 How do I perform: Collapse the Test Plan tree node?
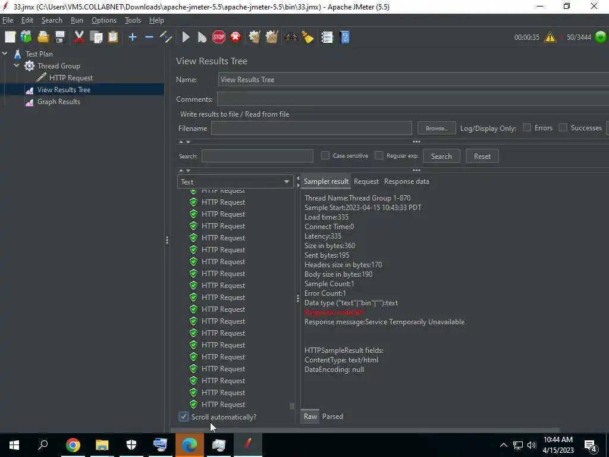(x=5, y=54)
